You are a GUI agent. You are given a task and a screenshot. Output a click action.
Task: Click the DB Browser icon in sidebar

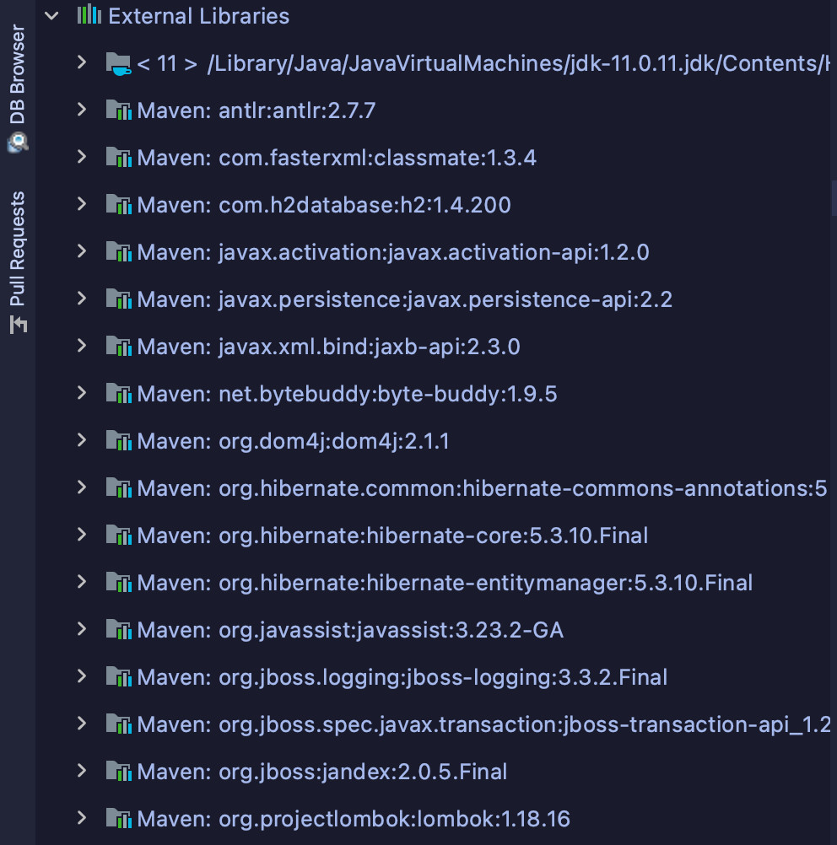click(17, 143)
